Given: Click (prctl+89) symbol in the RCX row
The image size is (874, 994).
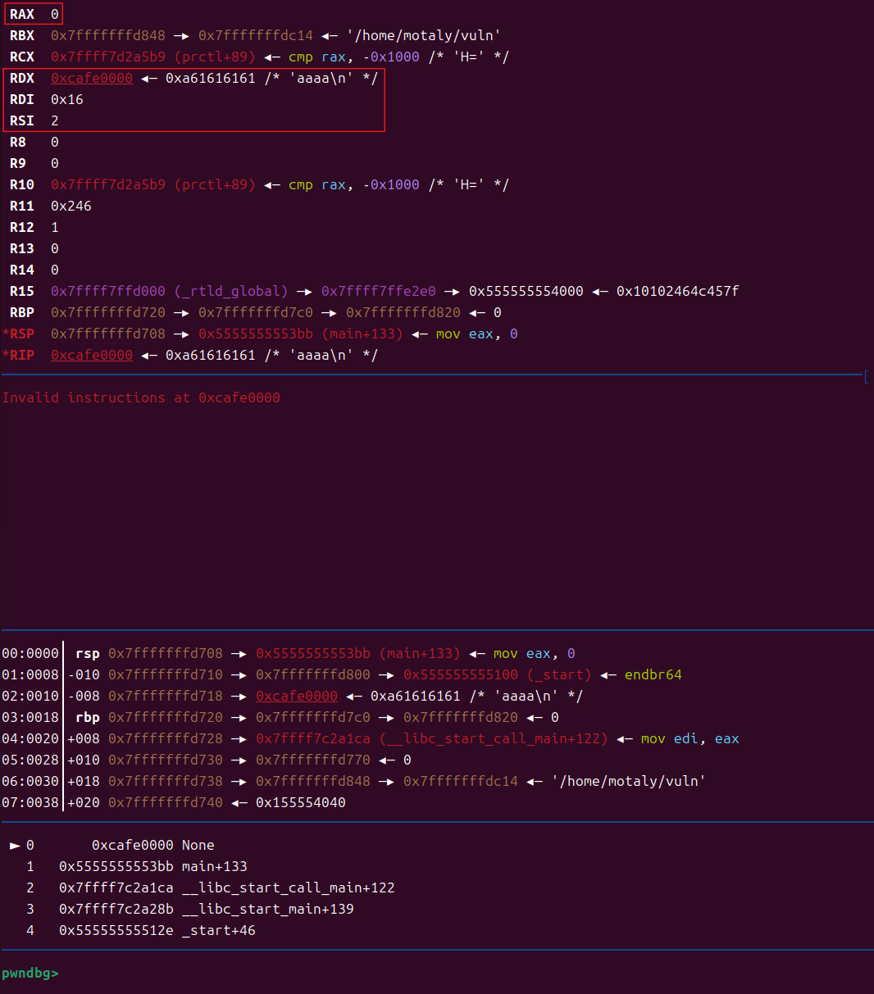Looking at the screenshot, I should coord(214,57).
